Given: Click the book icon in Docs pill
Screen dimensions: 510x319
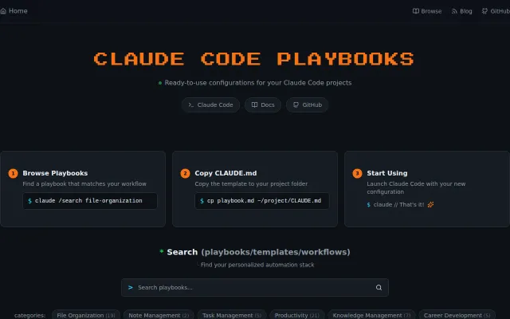Looking at the screenshot, I should pyautogui.click(x=255, y=104).
